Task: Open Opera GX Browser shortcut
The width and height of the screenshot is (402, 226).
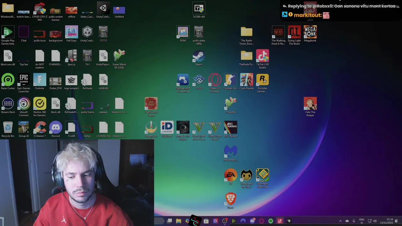Action: 215,83
